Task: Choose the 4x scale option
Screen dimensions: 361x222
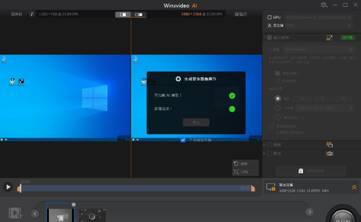Action: click(x=343, y=99)
